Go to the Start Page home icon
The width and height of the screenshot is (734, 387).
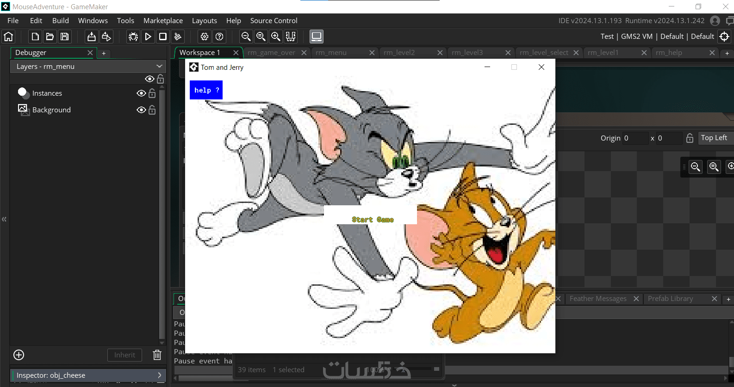point(9,37)
